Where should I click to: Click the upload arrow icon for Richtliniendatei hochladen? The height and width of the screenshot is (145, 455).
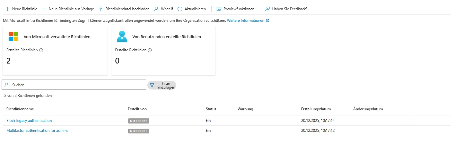[101, 9]
